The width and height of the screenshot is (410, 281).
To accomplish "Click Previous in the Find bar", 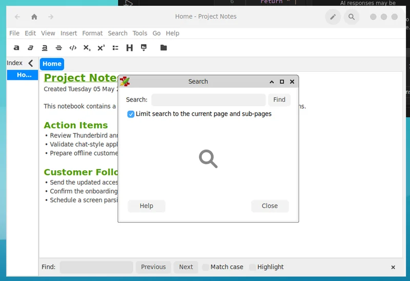I will 153,267.
